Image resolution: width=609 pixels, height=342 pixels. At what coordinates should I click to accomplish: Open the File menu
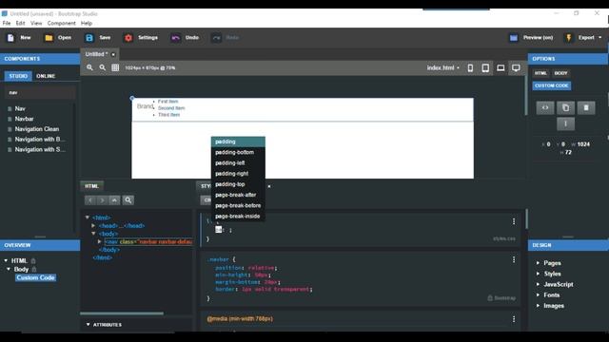[7, 23]
